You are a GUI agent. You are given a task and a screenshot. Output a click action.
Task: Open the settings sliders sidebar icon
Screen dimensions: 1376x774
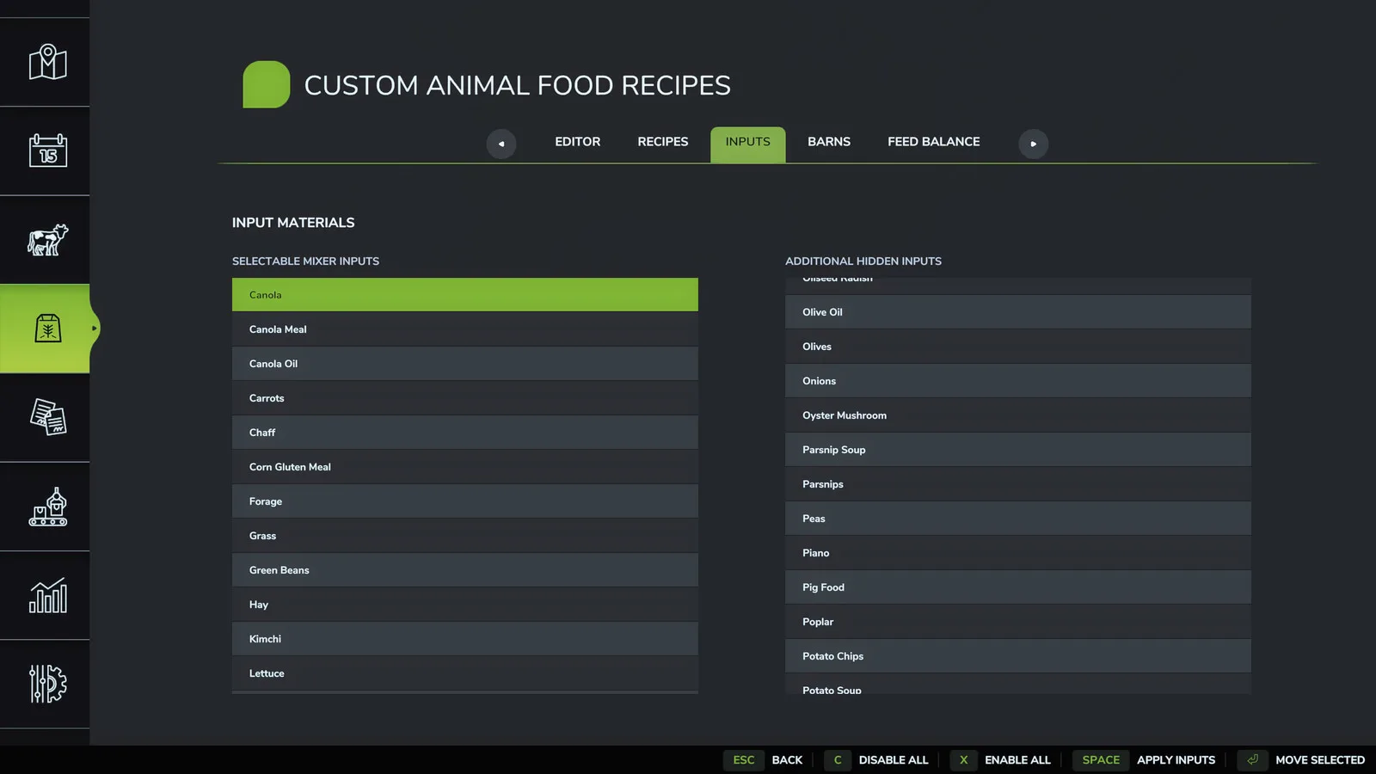[x=47, y=684]
